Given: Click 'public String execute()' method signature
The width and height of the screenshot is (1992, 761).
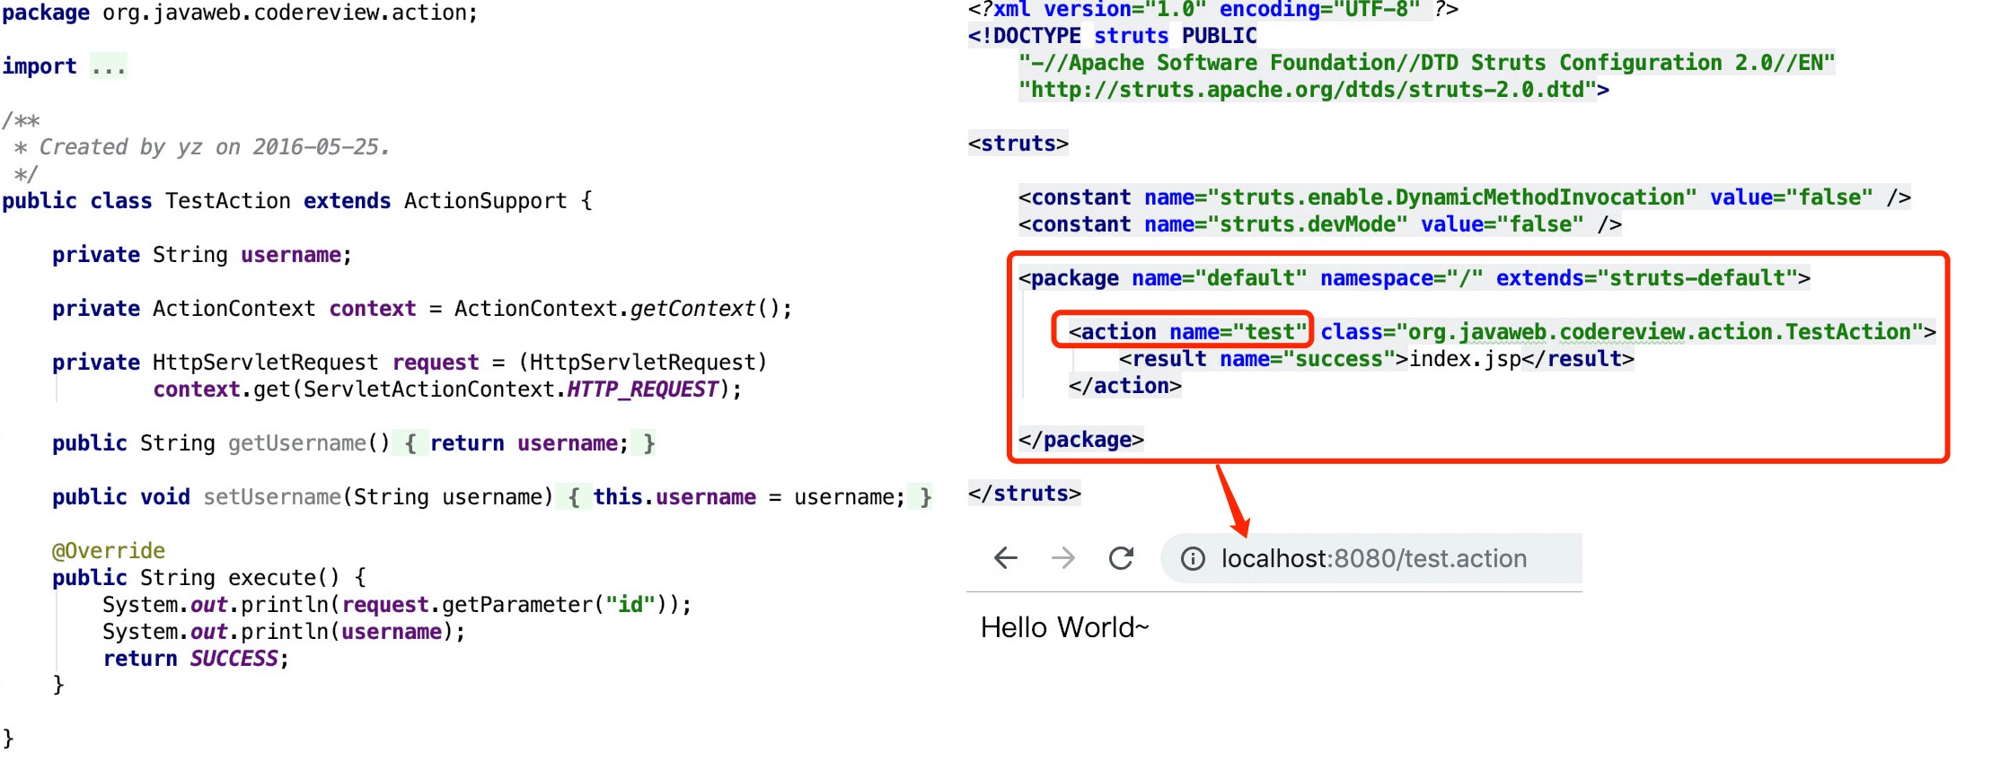Looking at the screenshot, I should [x=197, y=578].
